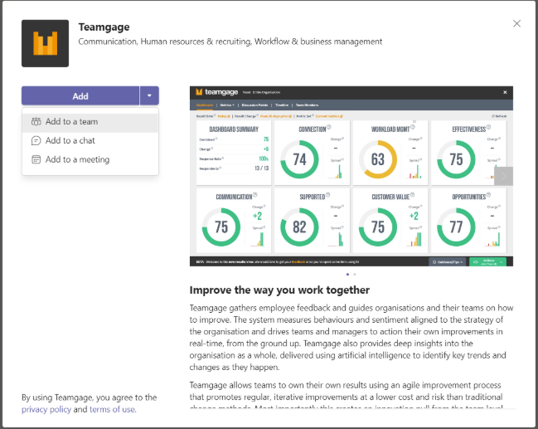Click the Opportunities gauge showing 77

[456, 227]
